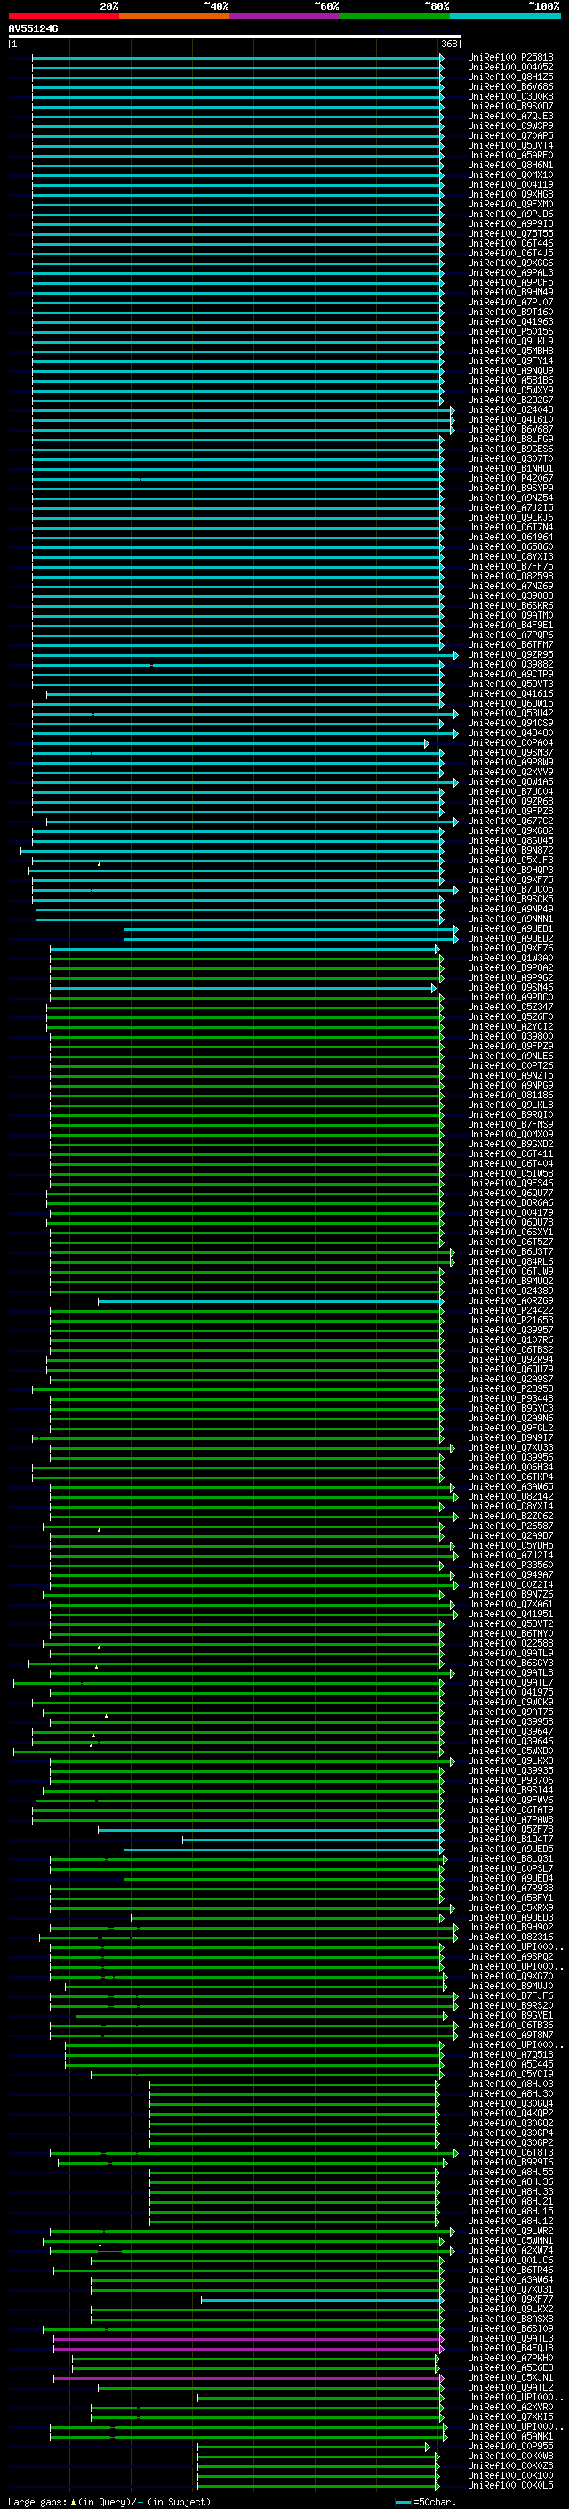Select hit label UniRef100_C0PT26
569x2509 pixels.
pos(510,1065)
